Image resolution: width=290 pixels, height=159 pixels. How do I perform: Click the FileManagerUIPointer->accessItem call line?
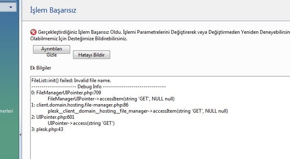tap(111, 99)
